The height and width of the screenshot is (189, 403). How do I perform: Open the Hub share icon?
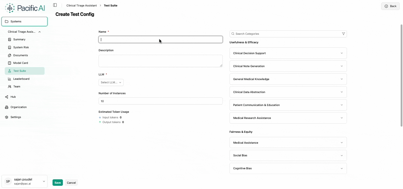(x=6, y=97)
